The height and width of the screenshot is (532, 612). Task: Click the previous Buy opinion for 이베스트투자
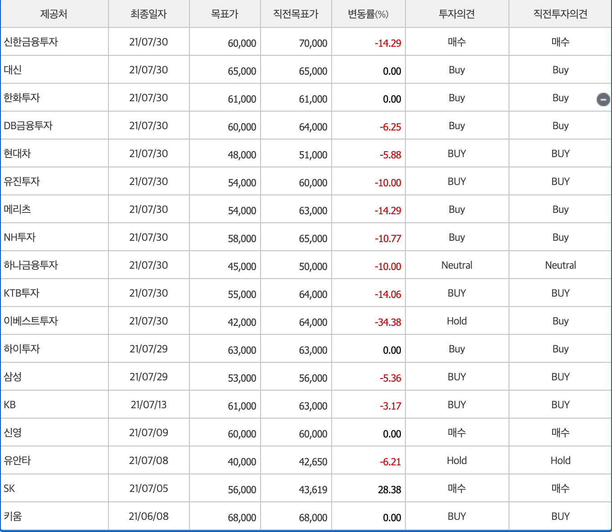pos(560,321)
